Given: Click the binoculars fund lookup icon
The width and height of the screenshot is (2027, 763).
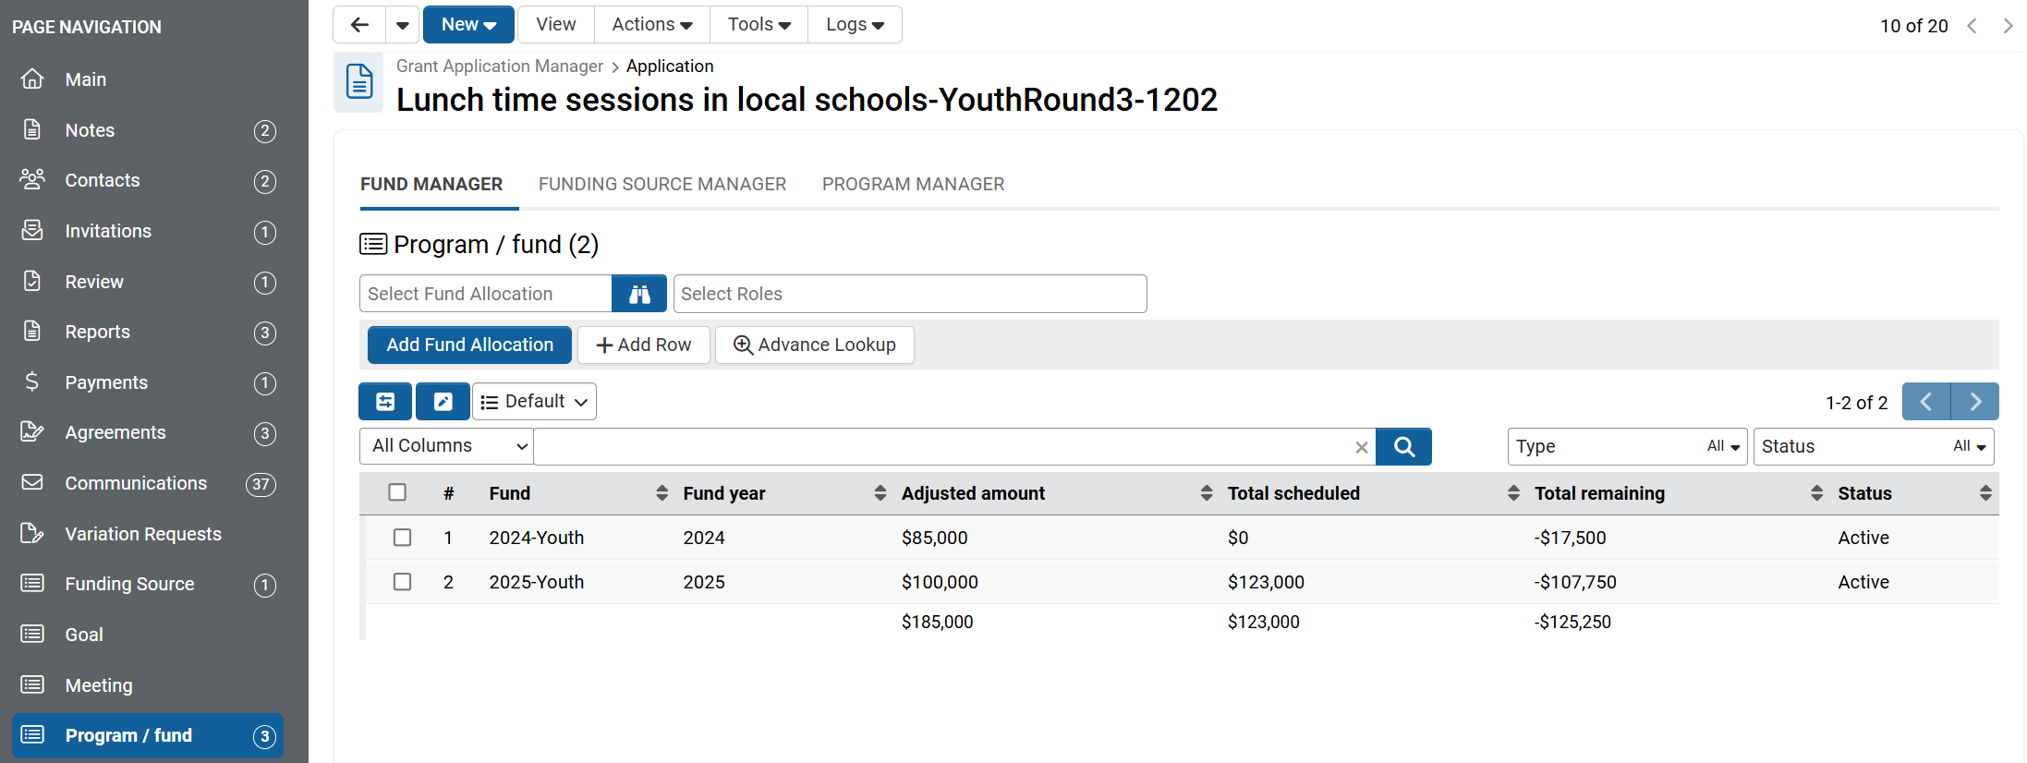Looking at the screenshot, I should pyautogui.click(x=639, y=294).
